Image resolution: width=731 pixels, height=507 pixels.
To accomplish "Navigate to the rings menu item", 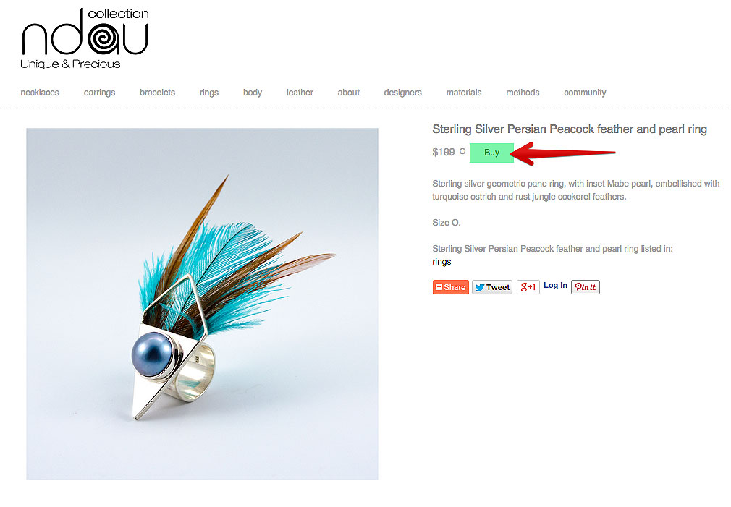I will [209, 93].
